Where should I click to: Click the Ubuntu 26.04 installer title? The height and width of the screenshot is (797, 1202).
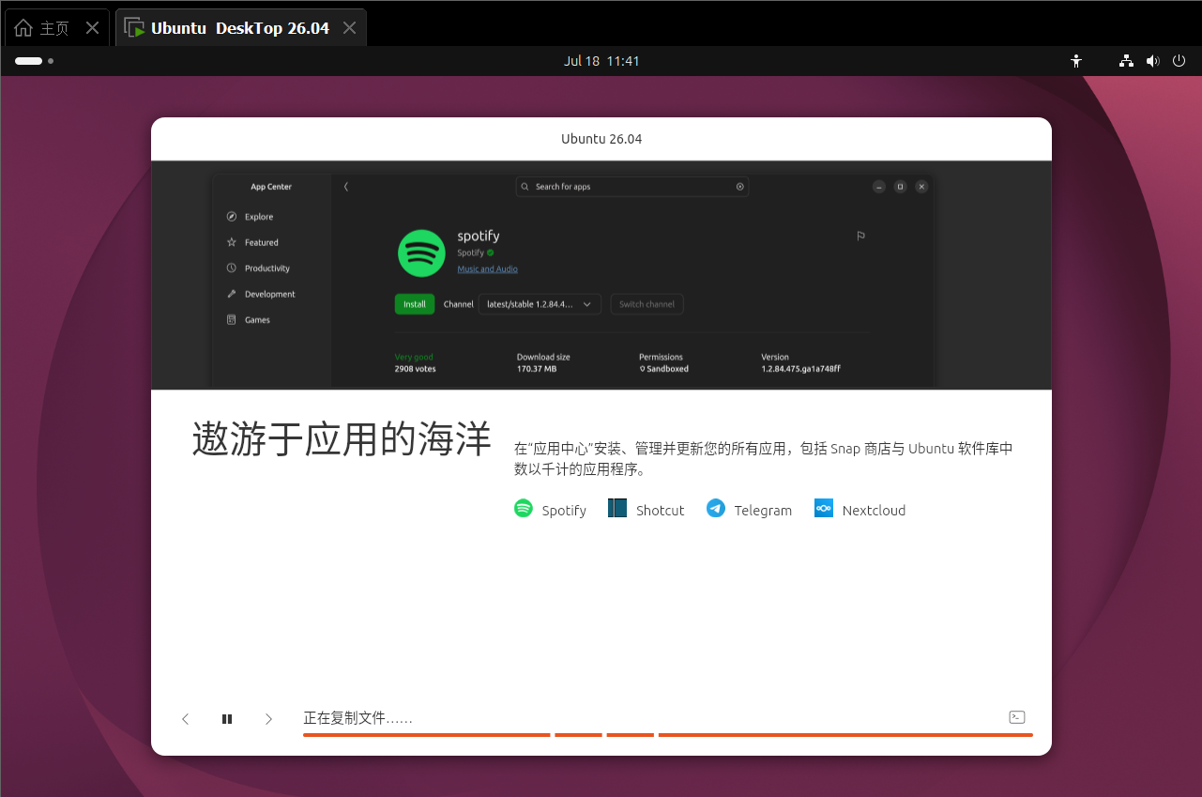click(x=601, y=139)
